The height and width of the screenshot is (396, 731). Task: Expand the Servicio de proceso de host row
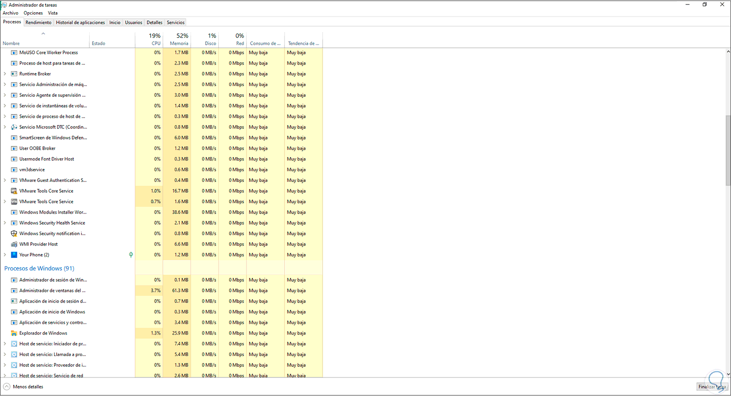[5, 117]
